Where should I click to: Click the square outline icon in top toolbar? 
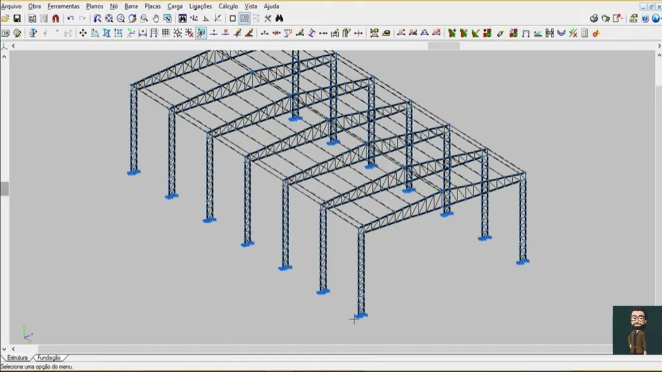click(233, 19)
